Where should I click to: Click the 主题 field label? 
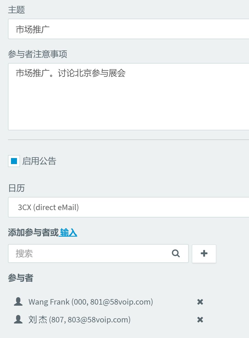[16, 10]
